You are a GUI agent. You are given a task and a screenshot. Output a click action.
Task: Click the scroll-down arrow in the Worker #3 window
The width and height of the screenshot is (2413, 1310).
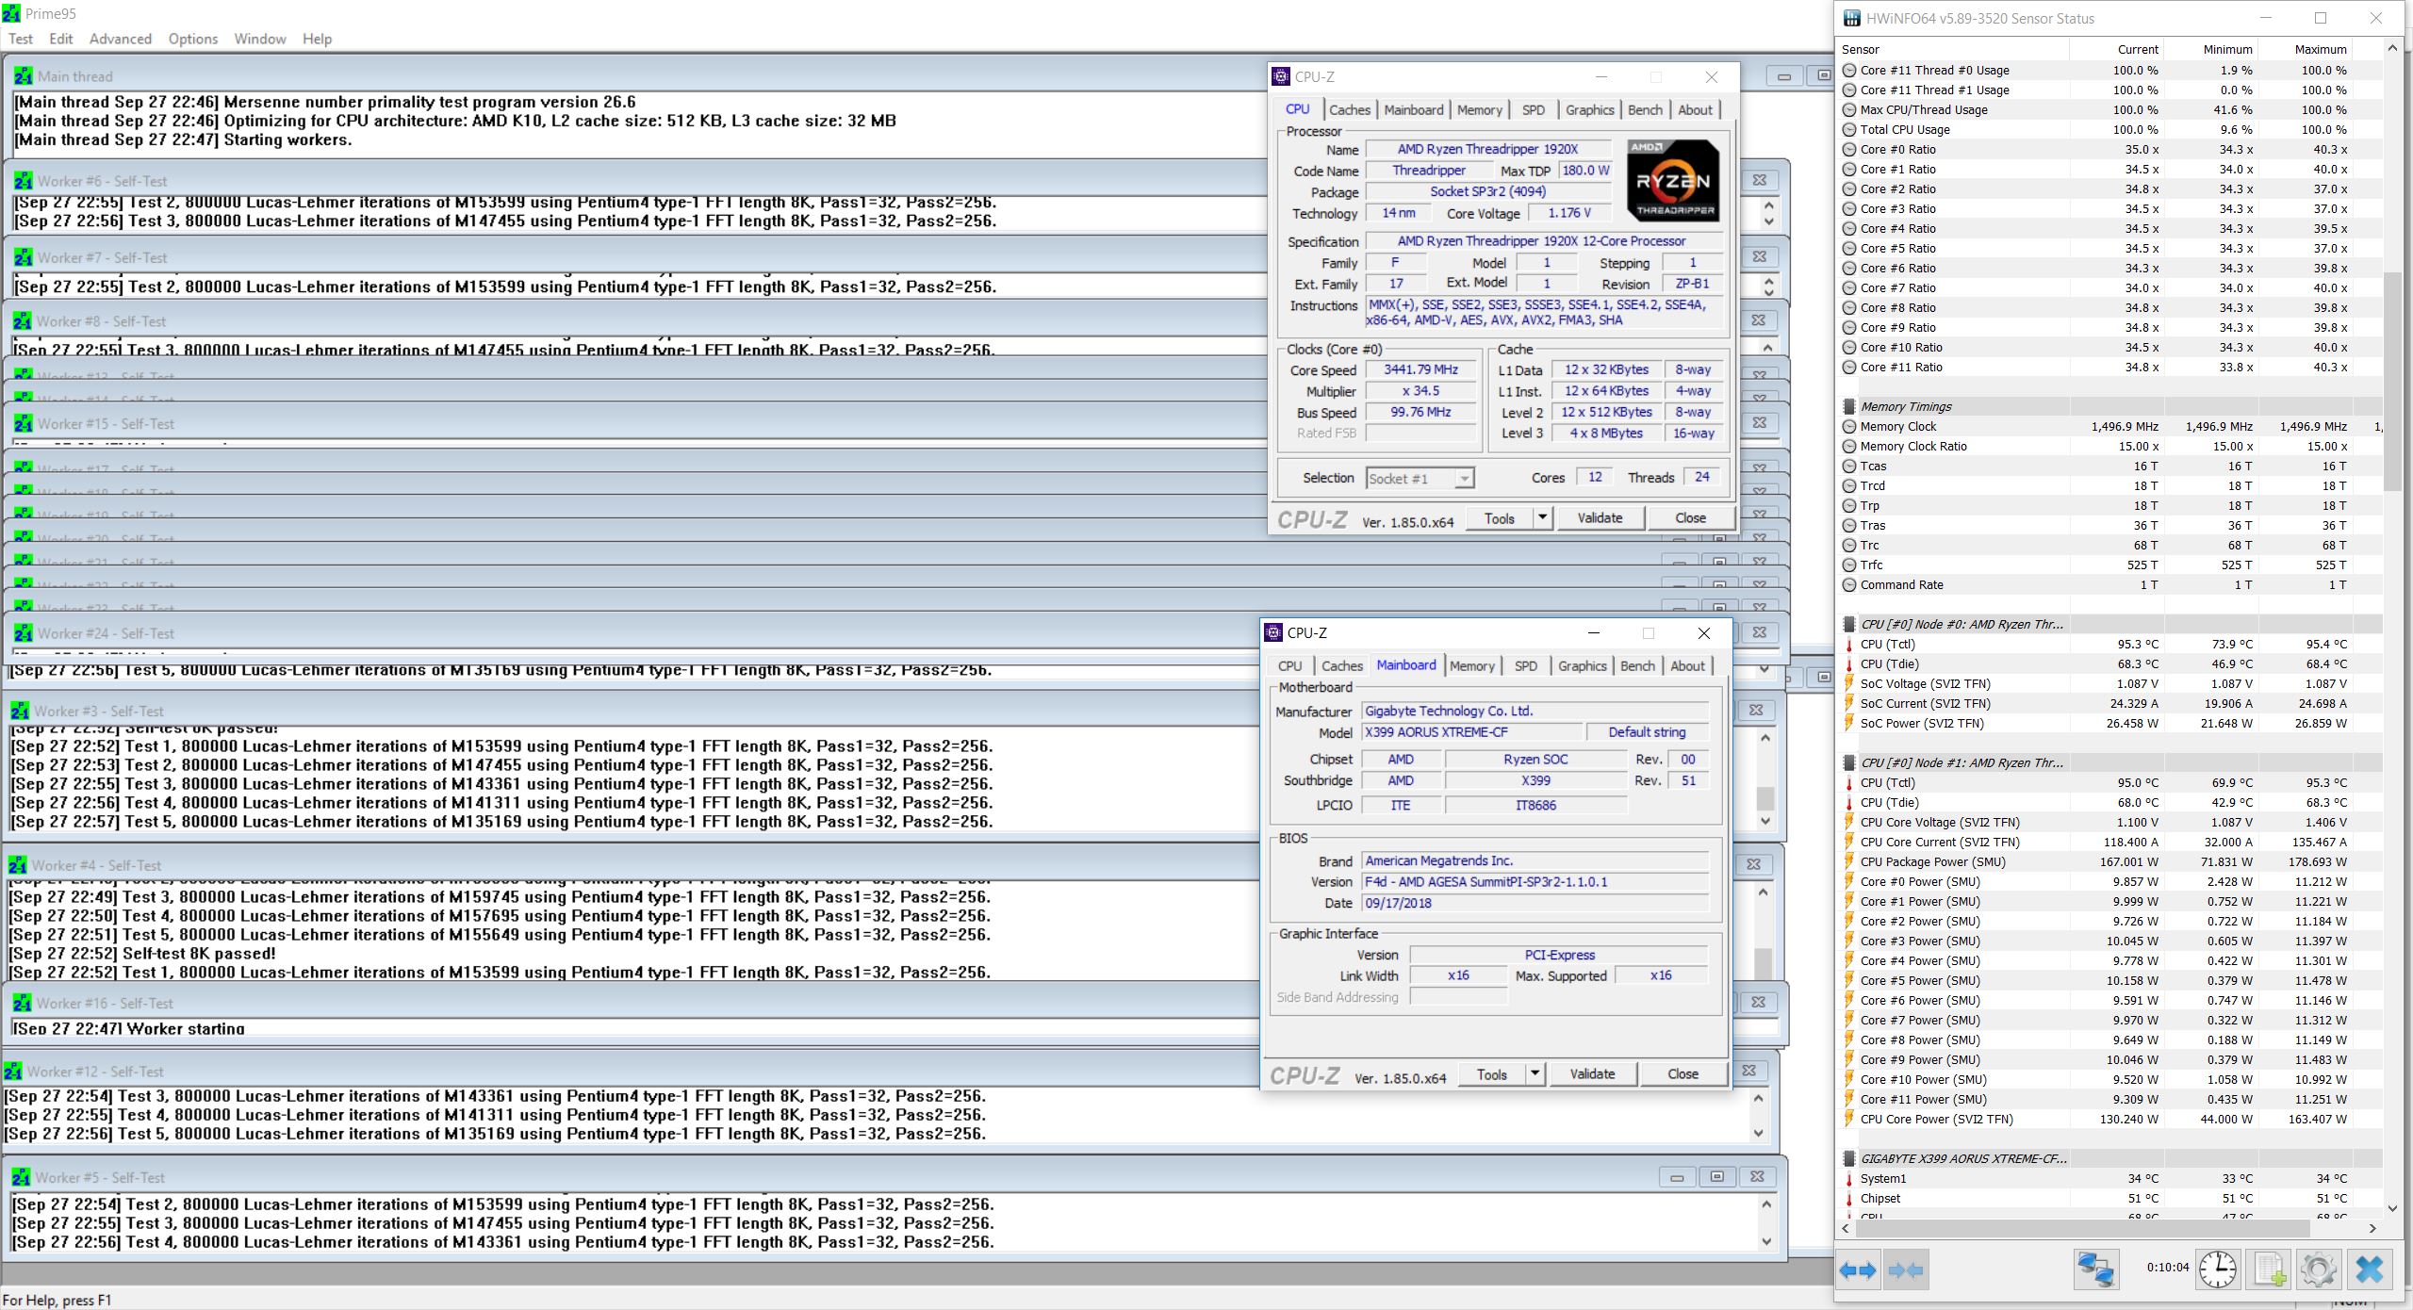tap(1765, 821)
